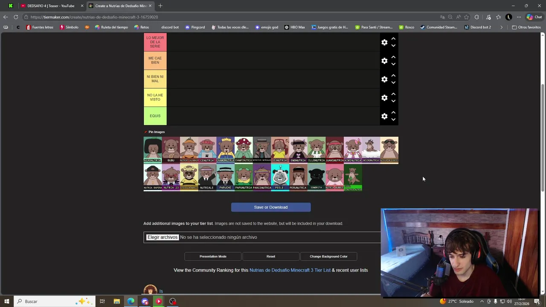This screenshot has width=546, height=307.
Task: Move NI BIEN NI MAL row up
Action: pos(393,75)
